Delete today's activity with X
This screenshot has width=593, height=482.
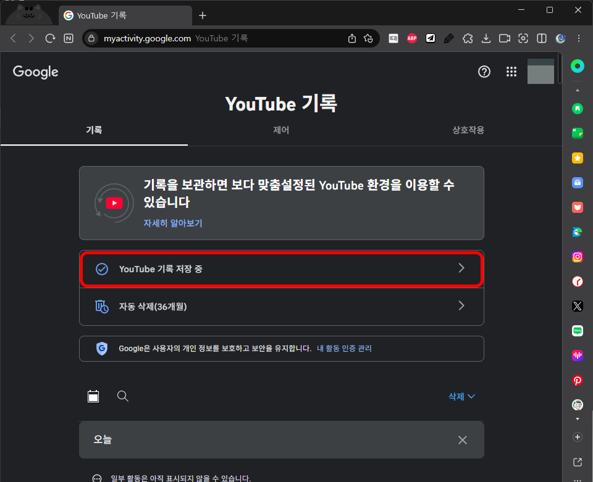[462, 440]
